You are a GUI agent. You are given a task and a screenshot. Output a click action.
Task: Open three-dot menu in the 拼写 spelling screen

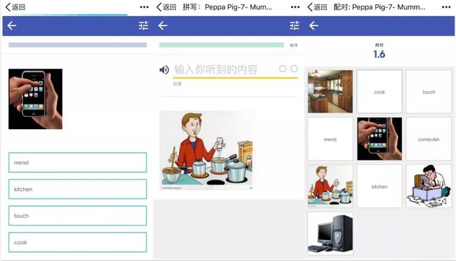295,7
